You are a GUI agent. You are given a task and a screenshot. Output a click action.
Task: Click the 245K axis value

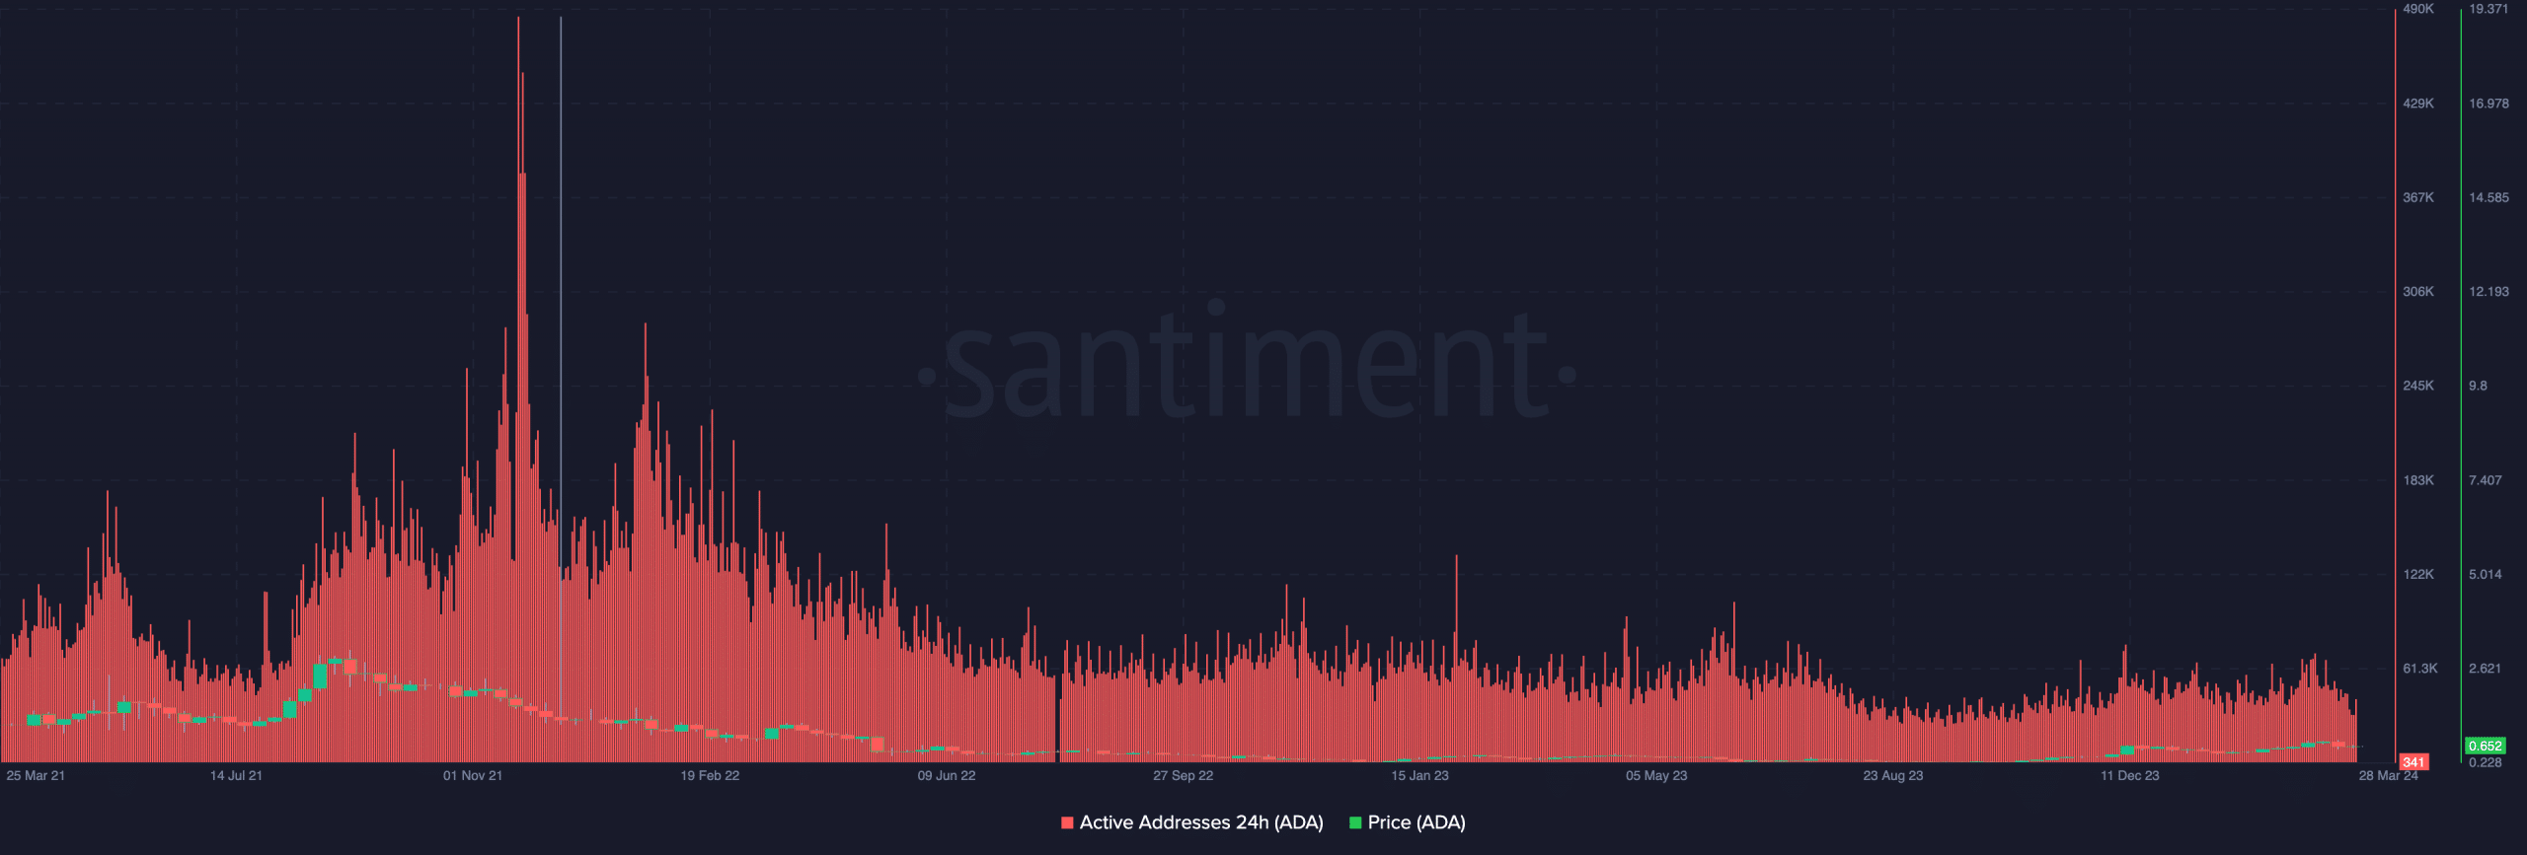pyautogui.click(x=2418, y=387)
